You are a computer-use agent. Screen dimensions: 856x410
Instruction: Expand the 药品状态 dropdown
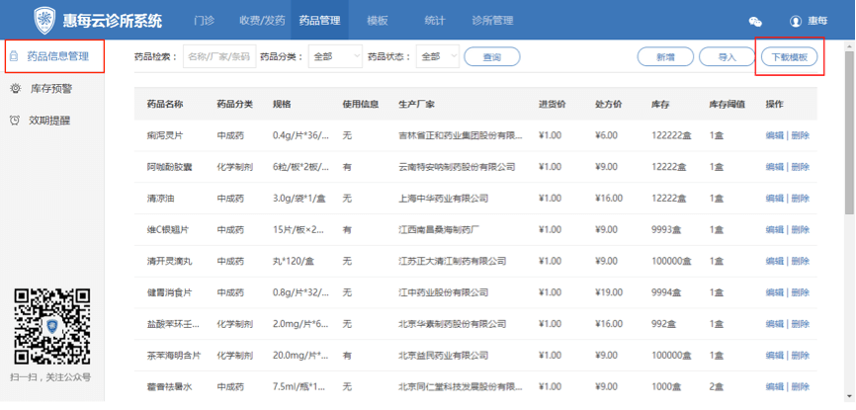pyautogui.click(x=438, y=56)
